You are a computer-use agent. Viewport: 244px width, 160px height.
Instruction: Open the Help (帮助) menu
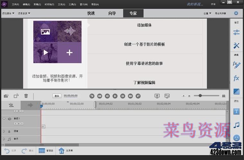[x=95, y=4]
